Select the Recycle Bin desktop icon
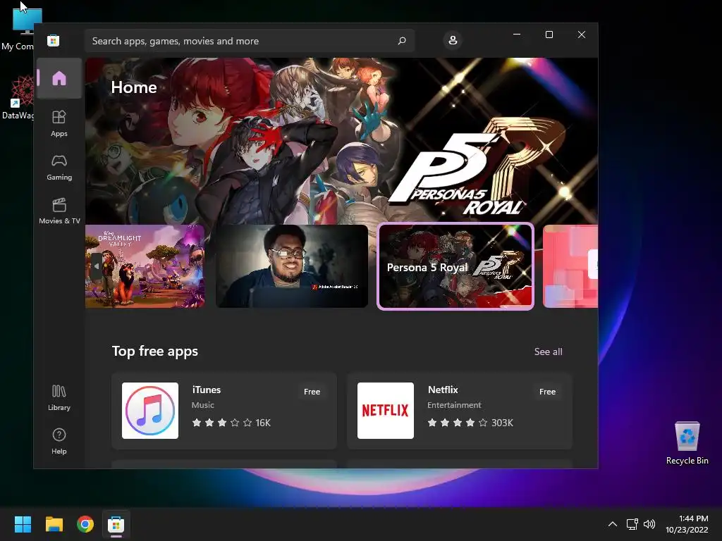The width and height of the screenshot is (722, 541). [687, 444]
